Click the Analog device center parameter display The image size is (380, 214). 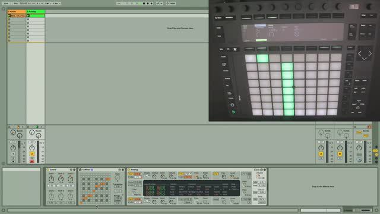click(191, 188)
